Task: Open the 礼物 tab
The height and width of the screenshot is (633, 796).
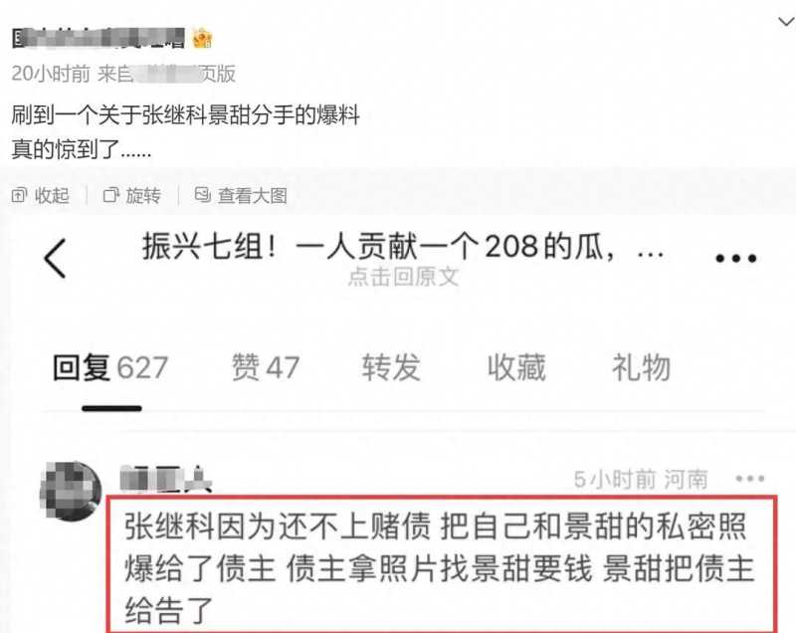Action: (x=641, y=367)
